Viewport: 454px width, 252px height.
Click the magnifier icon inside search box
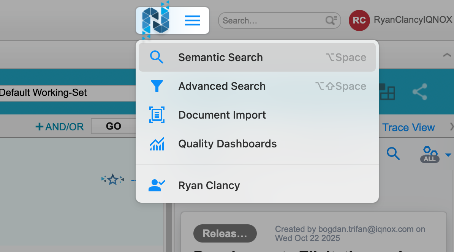[331, 20]
